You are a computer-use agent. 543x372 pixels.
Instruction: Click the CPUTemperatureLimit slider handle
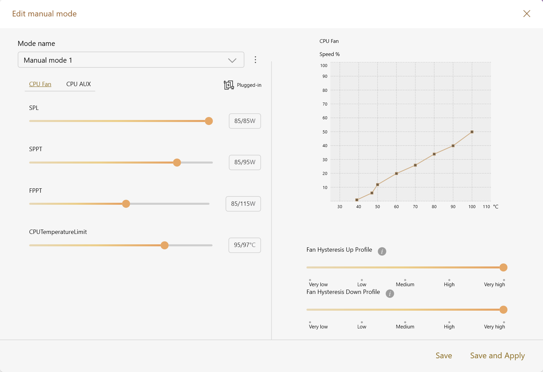coord(165,245)
